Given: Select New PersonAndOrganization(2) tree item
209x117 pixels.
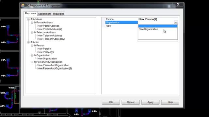Looking at the screenshot, I should tap(55, 69).
